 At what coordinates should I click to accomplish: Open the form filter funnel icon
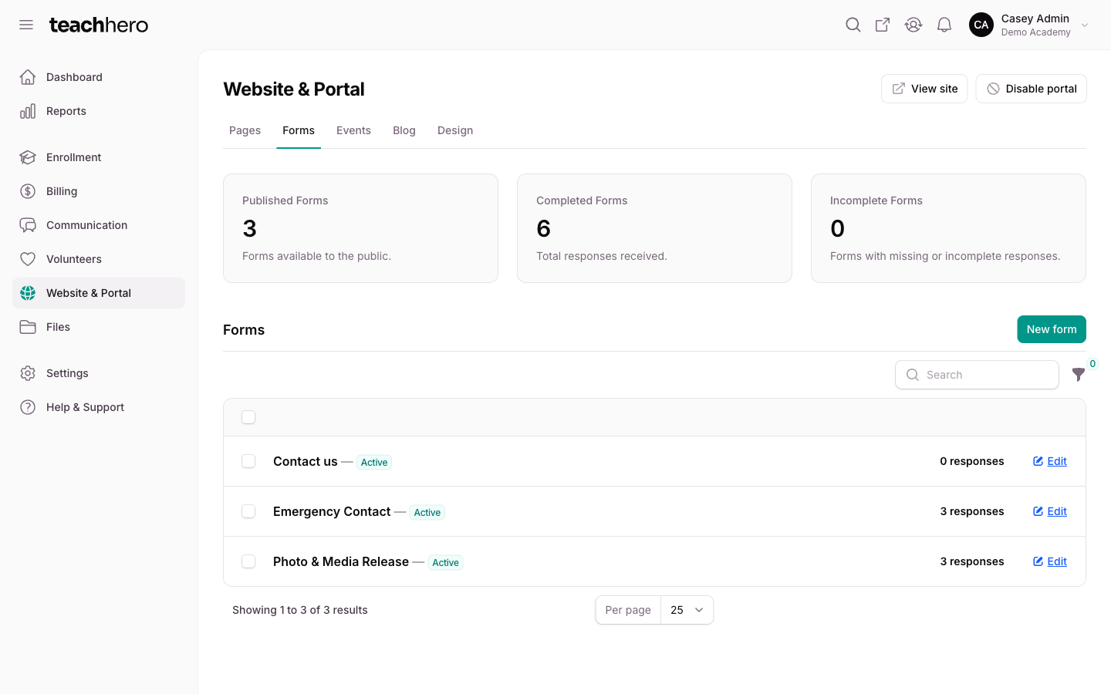(1079, 375)
